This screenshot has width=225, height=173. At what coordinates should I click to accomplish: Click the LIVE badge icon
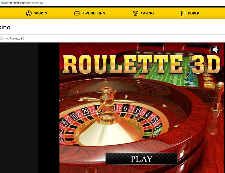tap(77, 13)
